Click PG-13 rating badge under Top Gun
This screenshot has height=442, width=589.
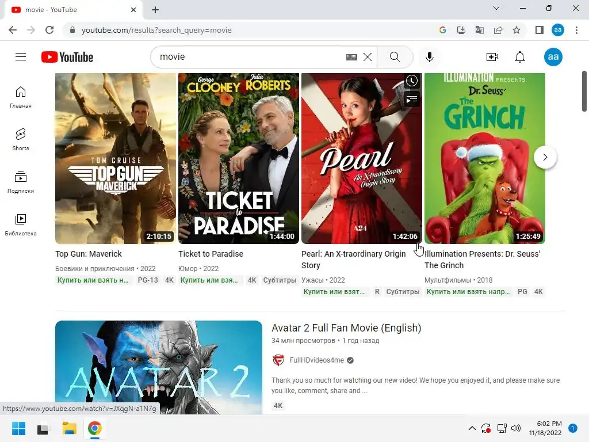click(x=148, y=280)
